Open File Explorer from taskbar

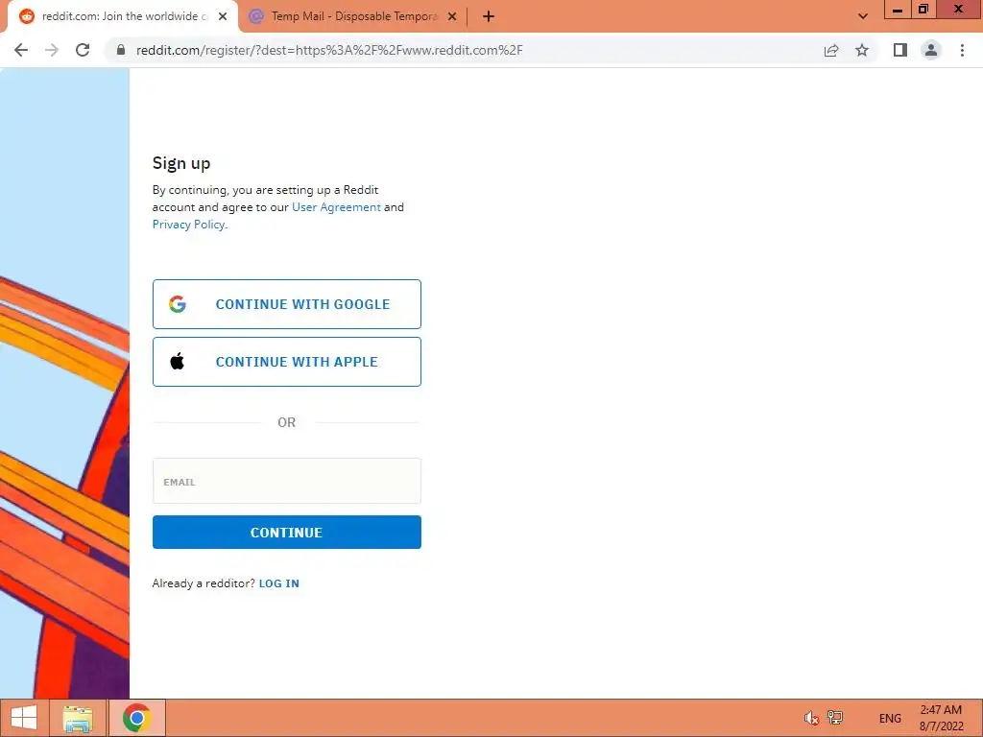[78, 718]
